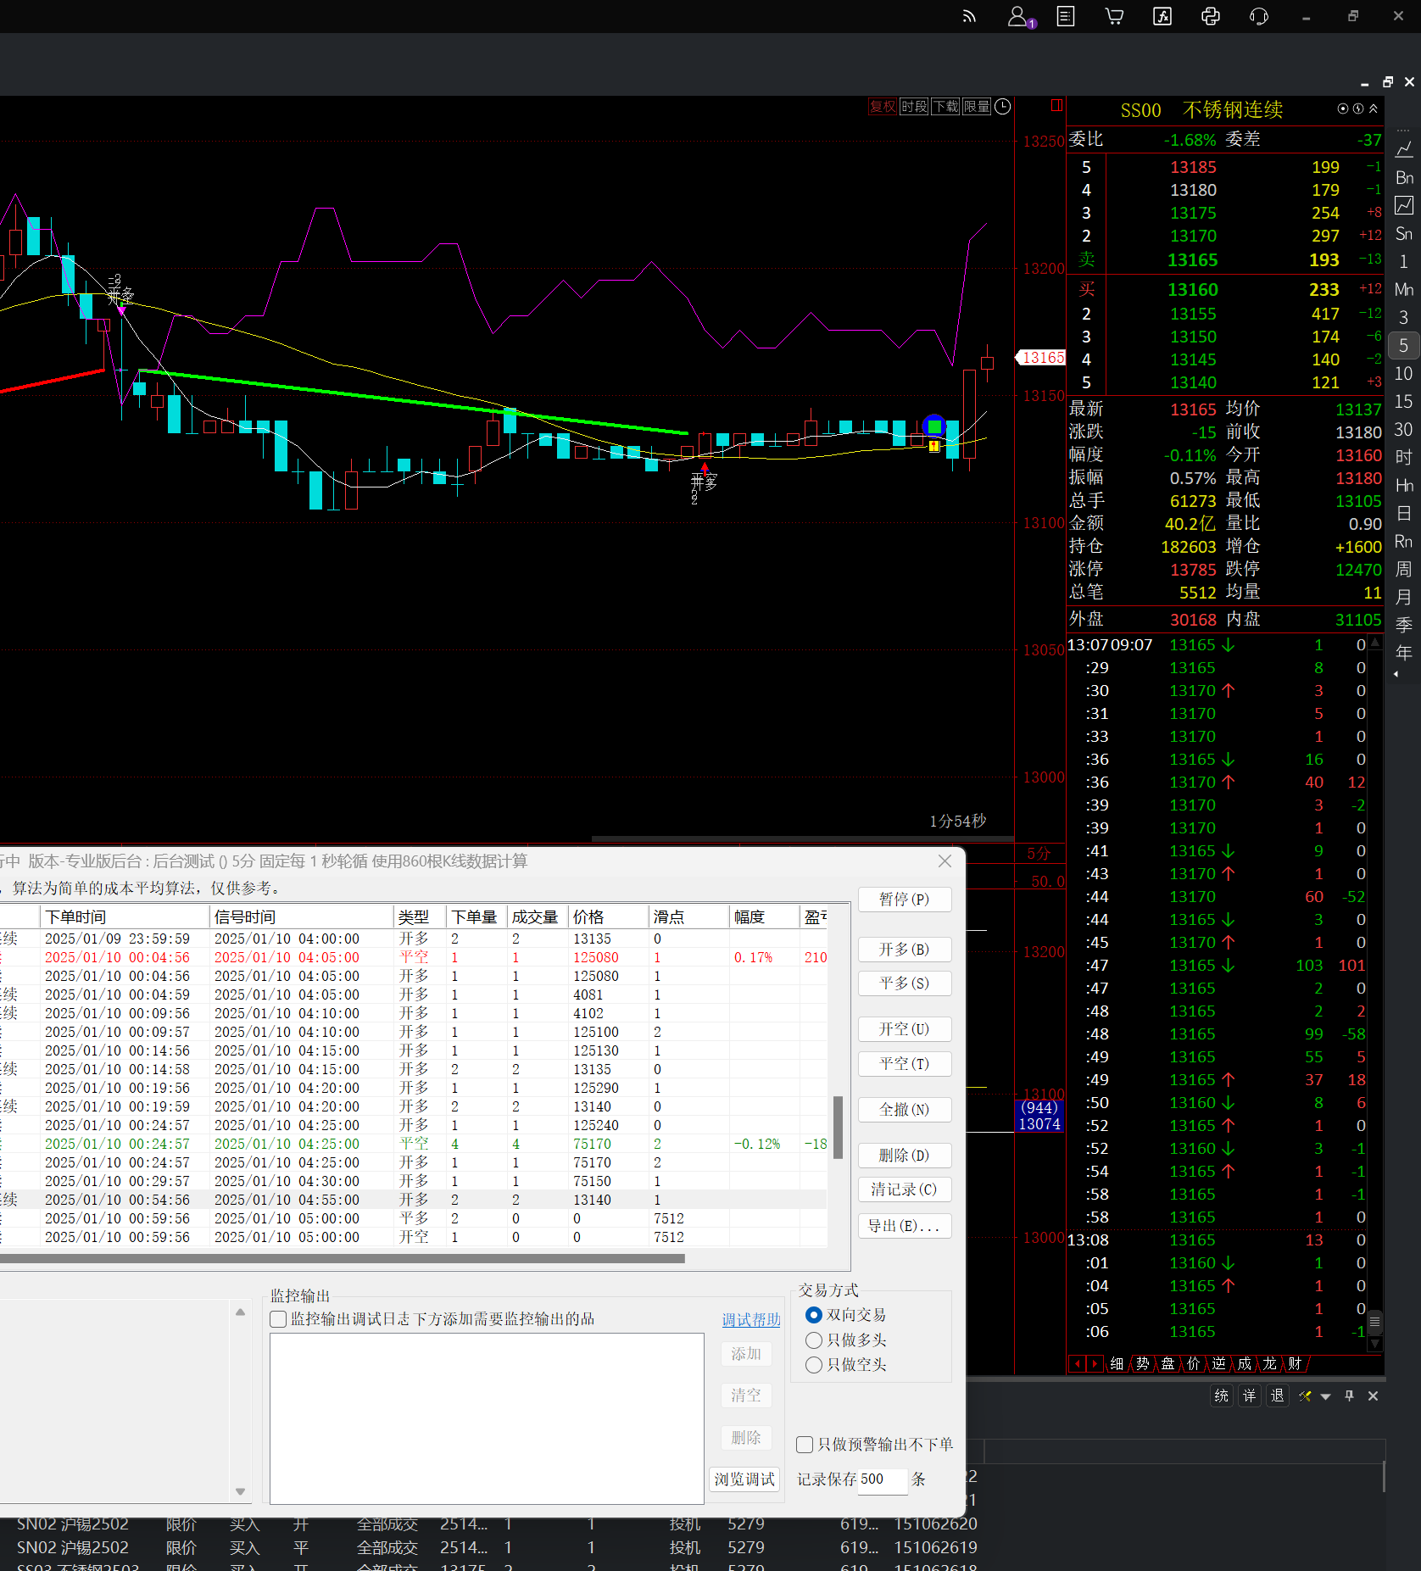The width and height of the screenshot is (1421, 1571).
Task: Click the 暂停(P) button
Action: (x=904, y=900)
